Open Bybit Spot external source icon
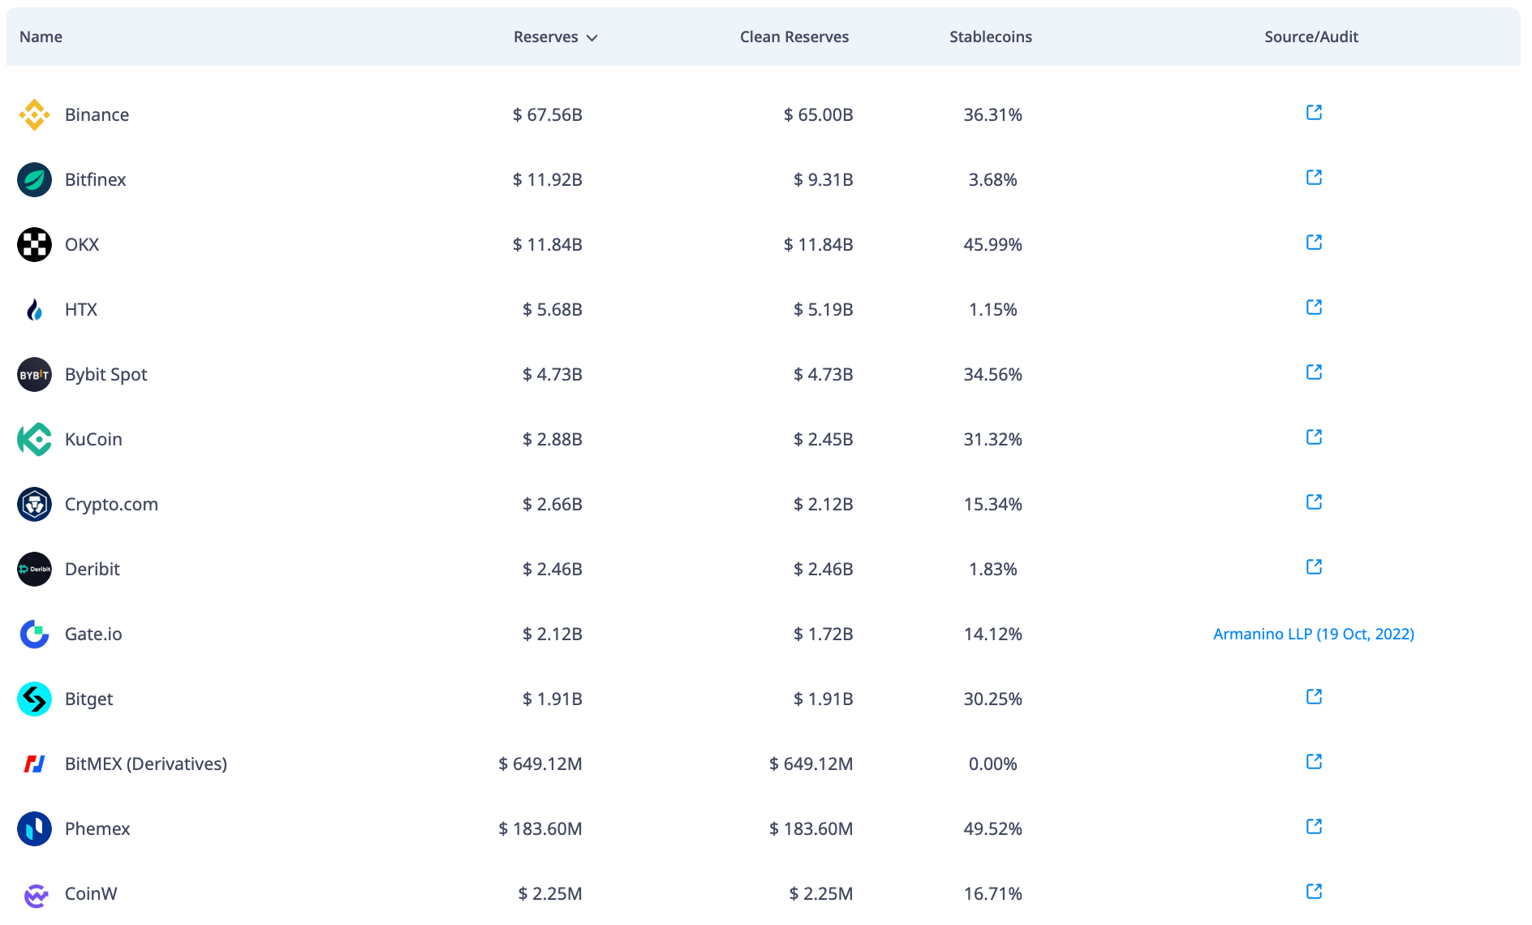 1314,372
